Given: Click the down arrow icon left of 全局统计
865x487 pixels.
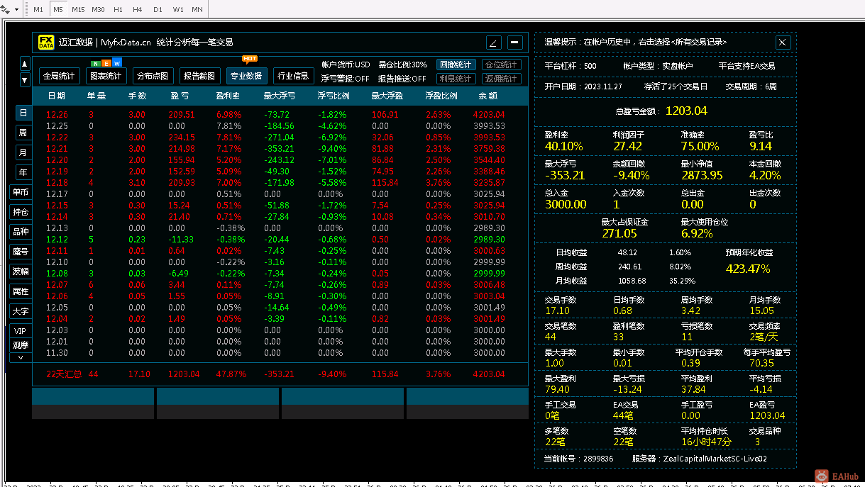Looking at the screenshot, I should click(25, 80).
